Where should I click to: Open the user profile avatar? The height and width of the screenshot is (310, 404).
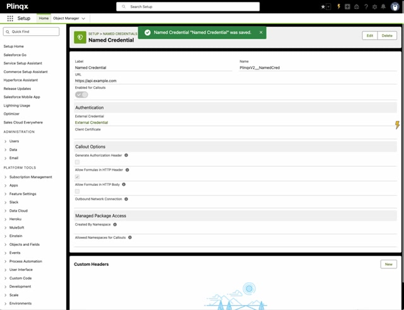(x=395, y=7)
